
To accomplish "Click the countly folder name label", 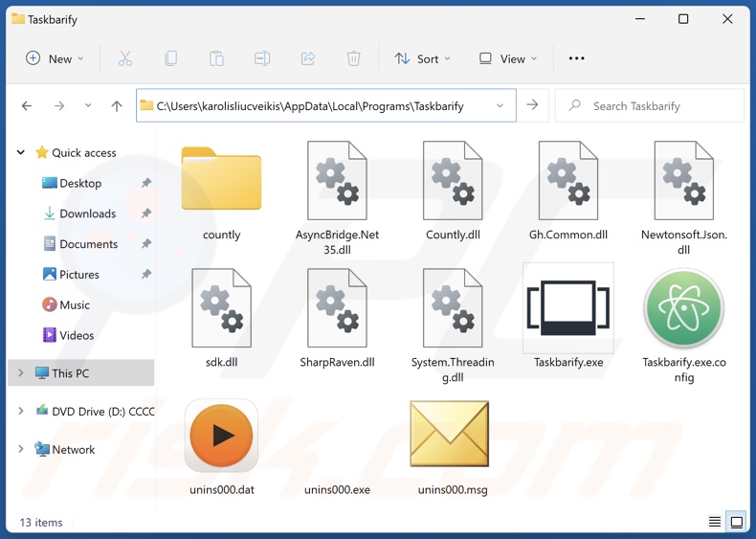I will [221, 235].
